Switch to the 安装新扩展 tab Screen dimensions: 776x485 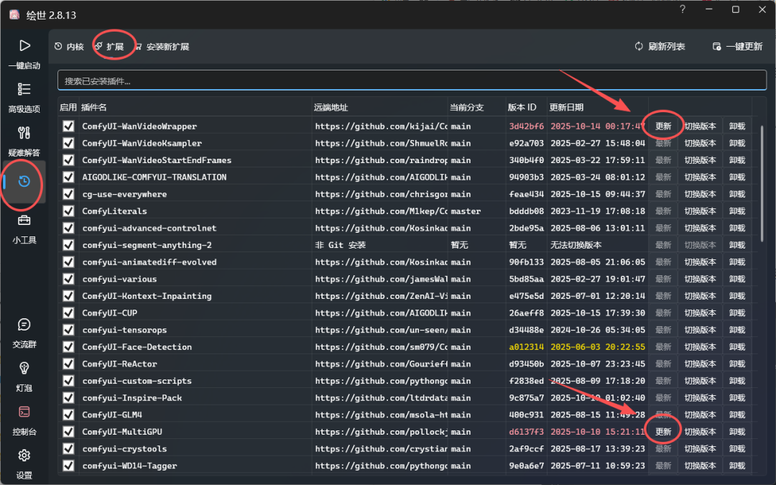[x=162, y=47]
